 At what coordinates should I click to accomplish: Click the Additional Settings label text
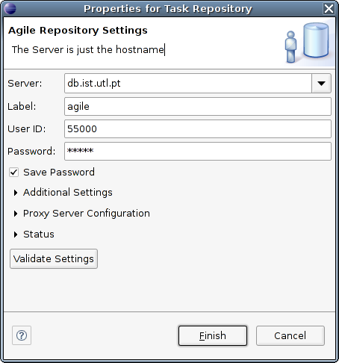tap(68, 193)
